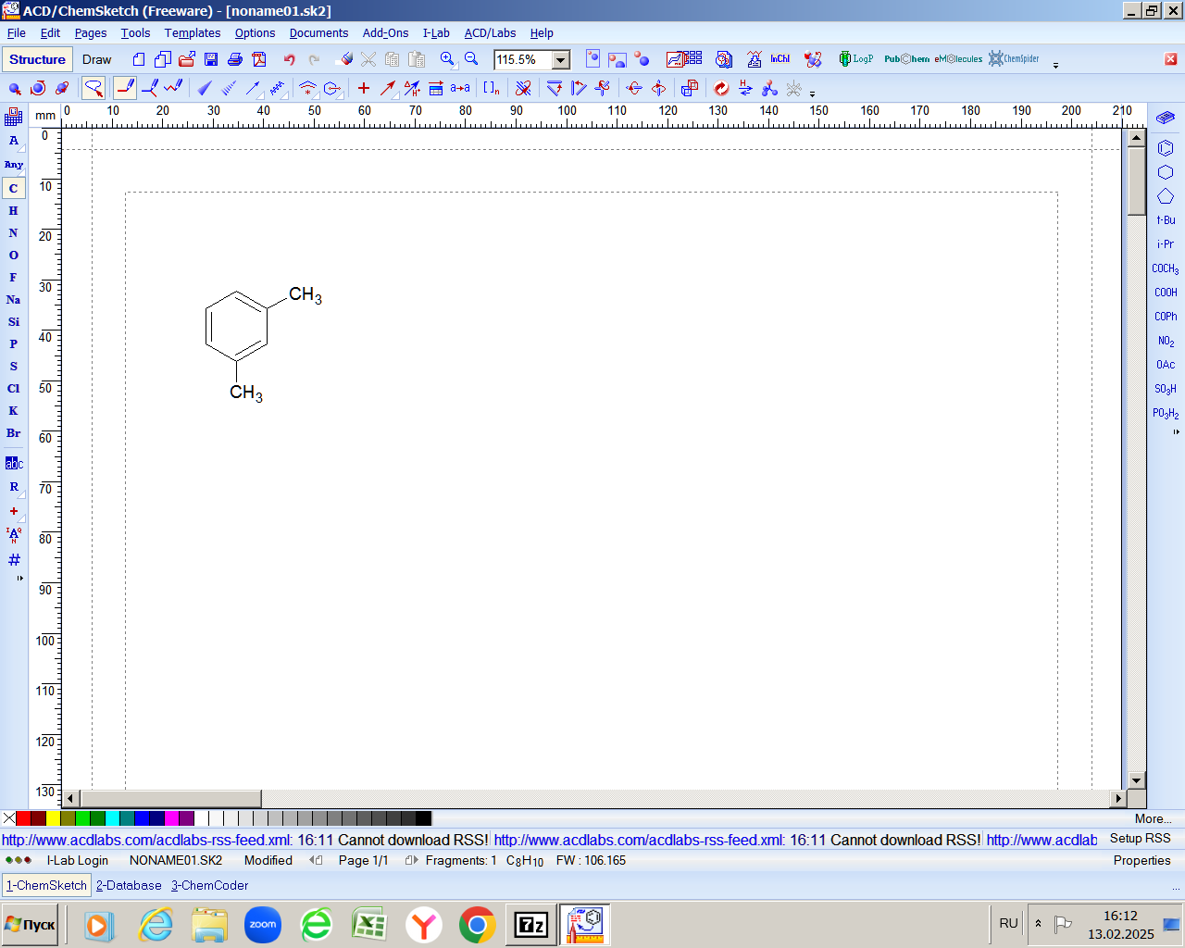Screen dimensions: 1185x948
Task: Search structure on ChemSpider
Action: (x=1014, y=59)
